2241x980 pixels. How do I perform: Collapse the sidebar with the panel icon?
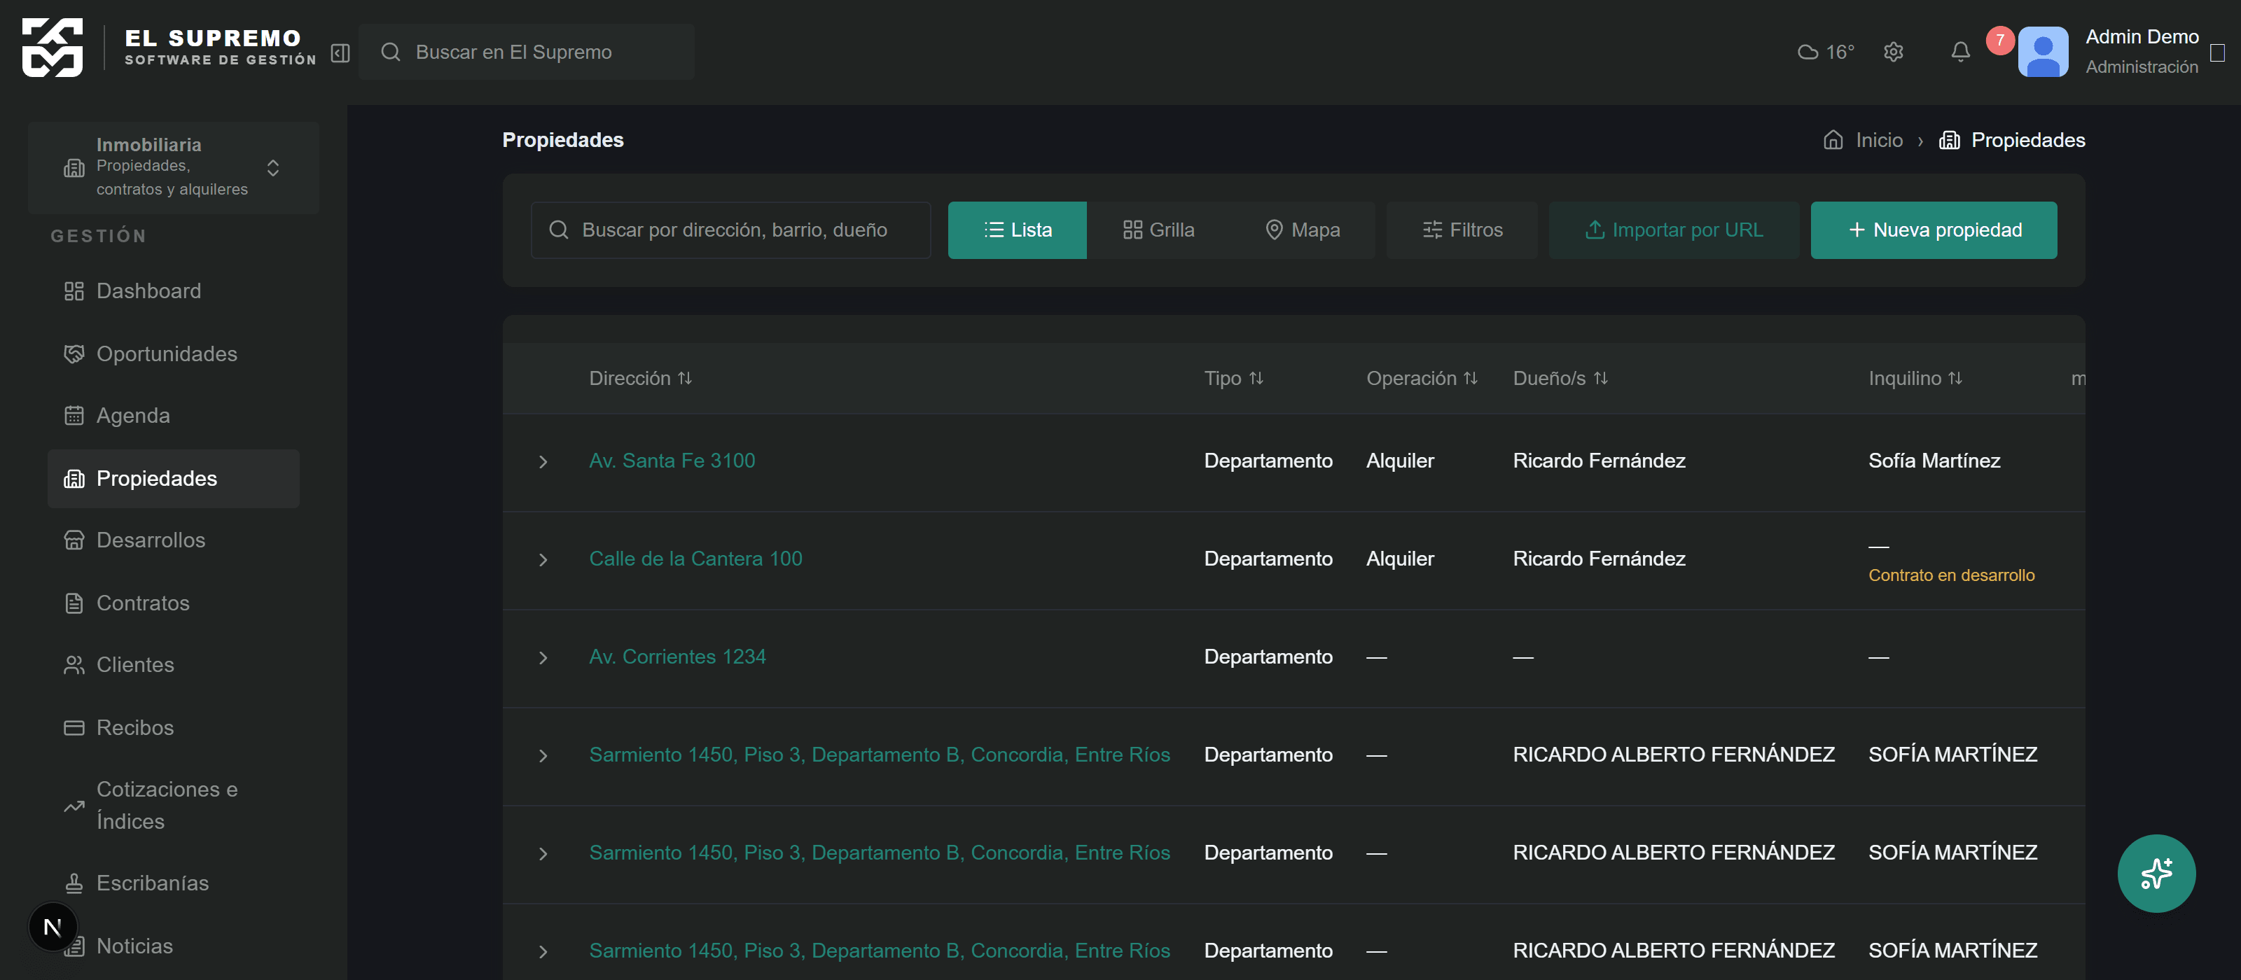pyautogui.click(x=340, y=53)
